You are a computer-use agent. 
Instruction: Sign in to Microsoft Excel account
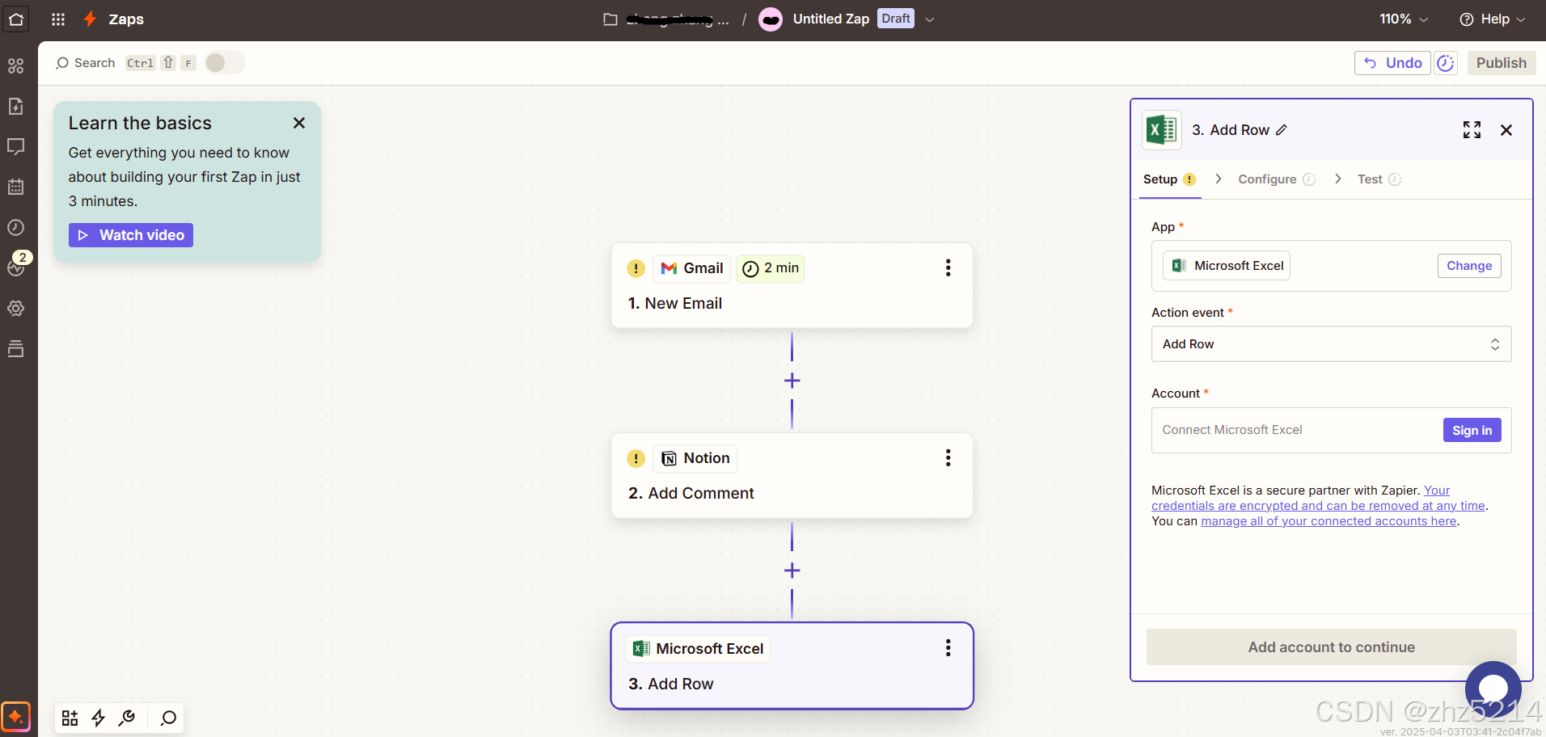(x=1472, y=430)
